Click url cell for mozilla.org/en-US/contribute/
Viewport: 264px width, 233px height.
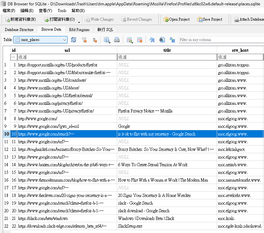(67, 80)
